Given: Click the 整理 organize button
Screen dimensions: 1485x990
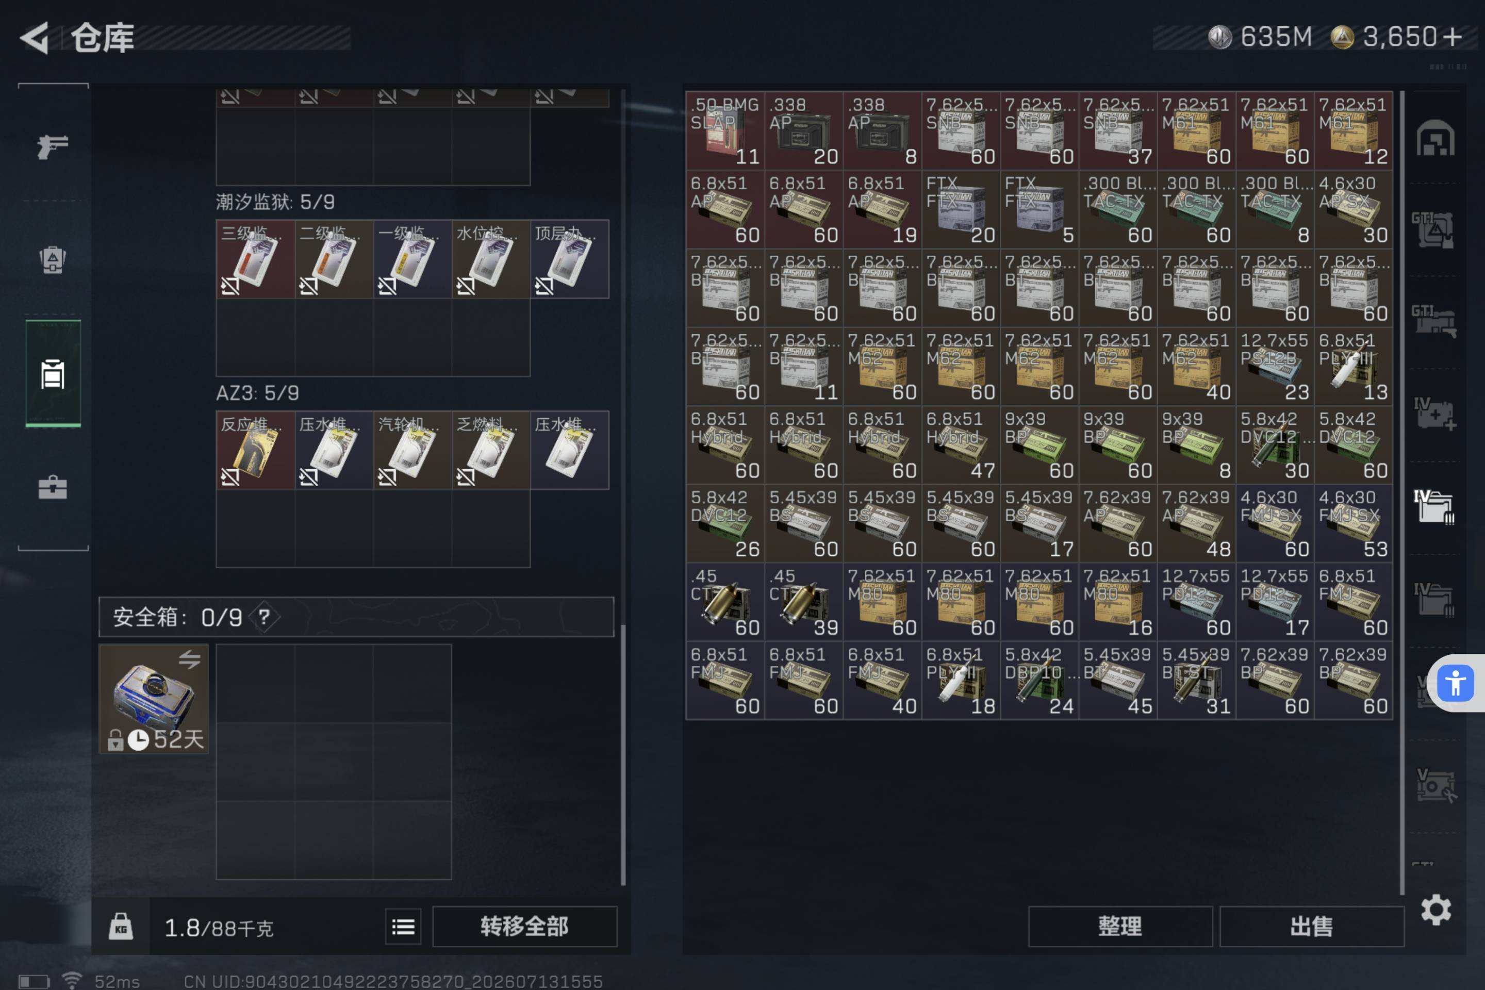Looking at the screenshot, I should point(1120,926).
